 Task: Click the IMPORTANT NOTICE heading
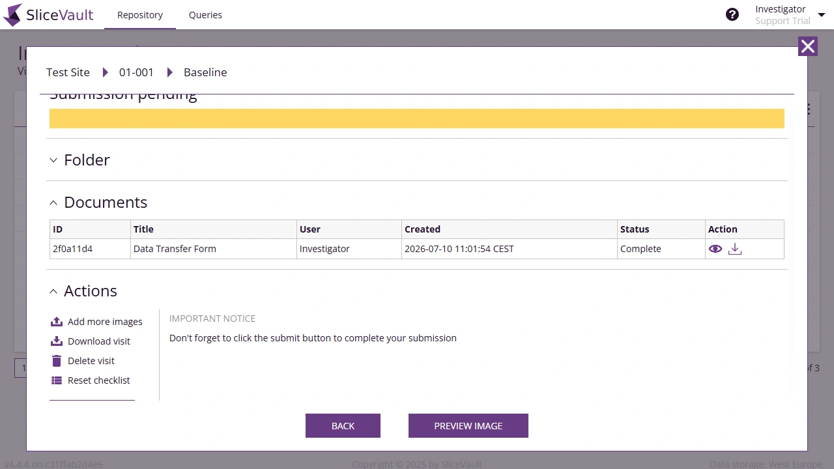(x=212, y=319)
